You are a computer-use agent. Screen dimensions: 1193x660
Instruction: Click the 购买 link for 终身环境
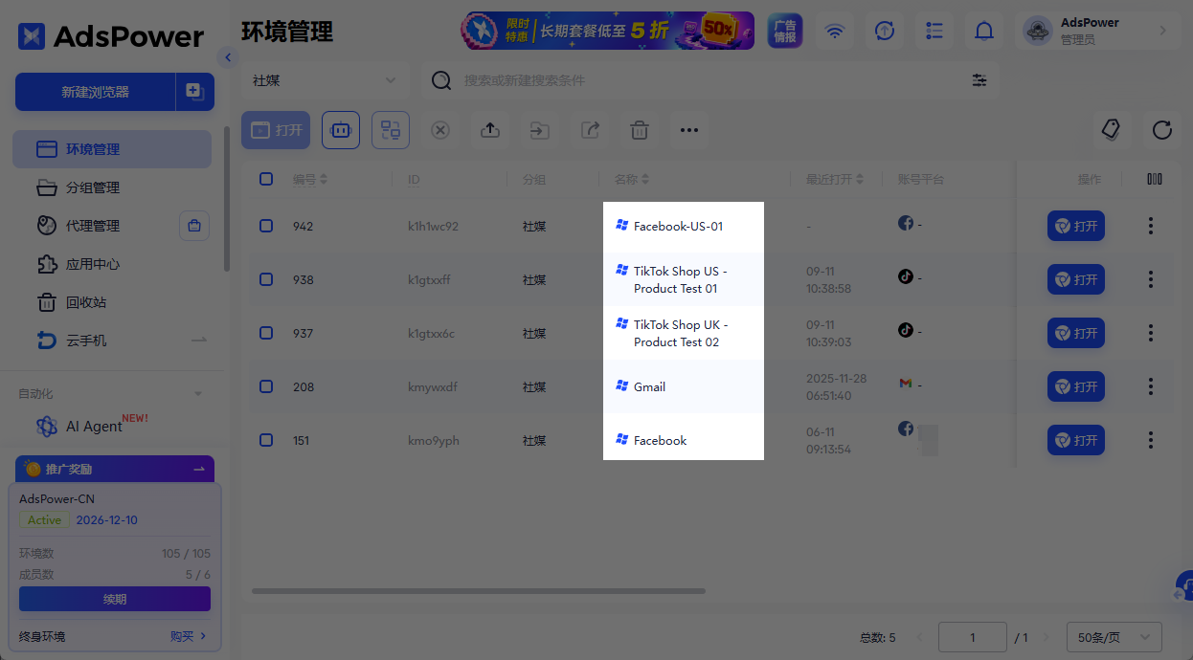189,636
